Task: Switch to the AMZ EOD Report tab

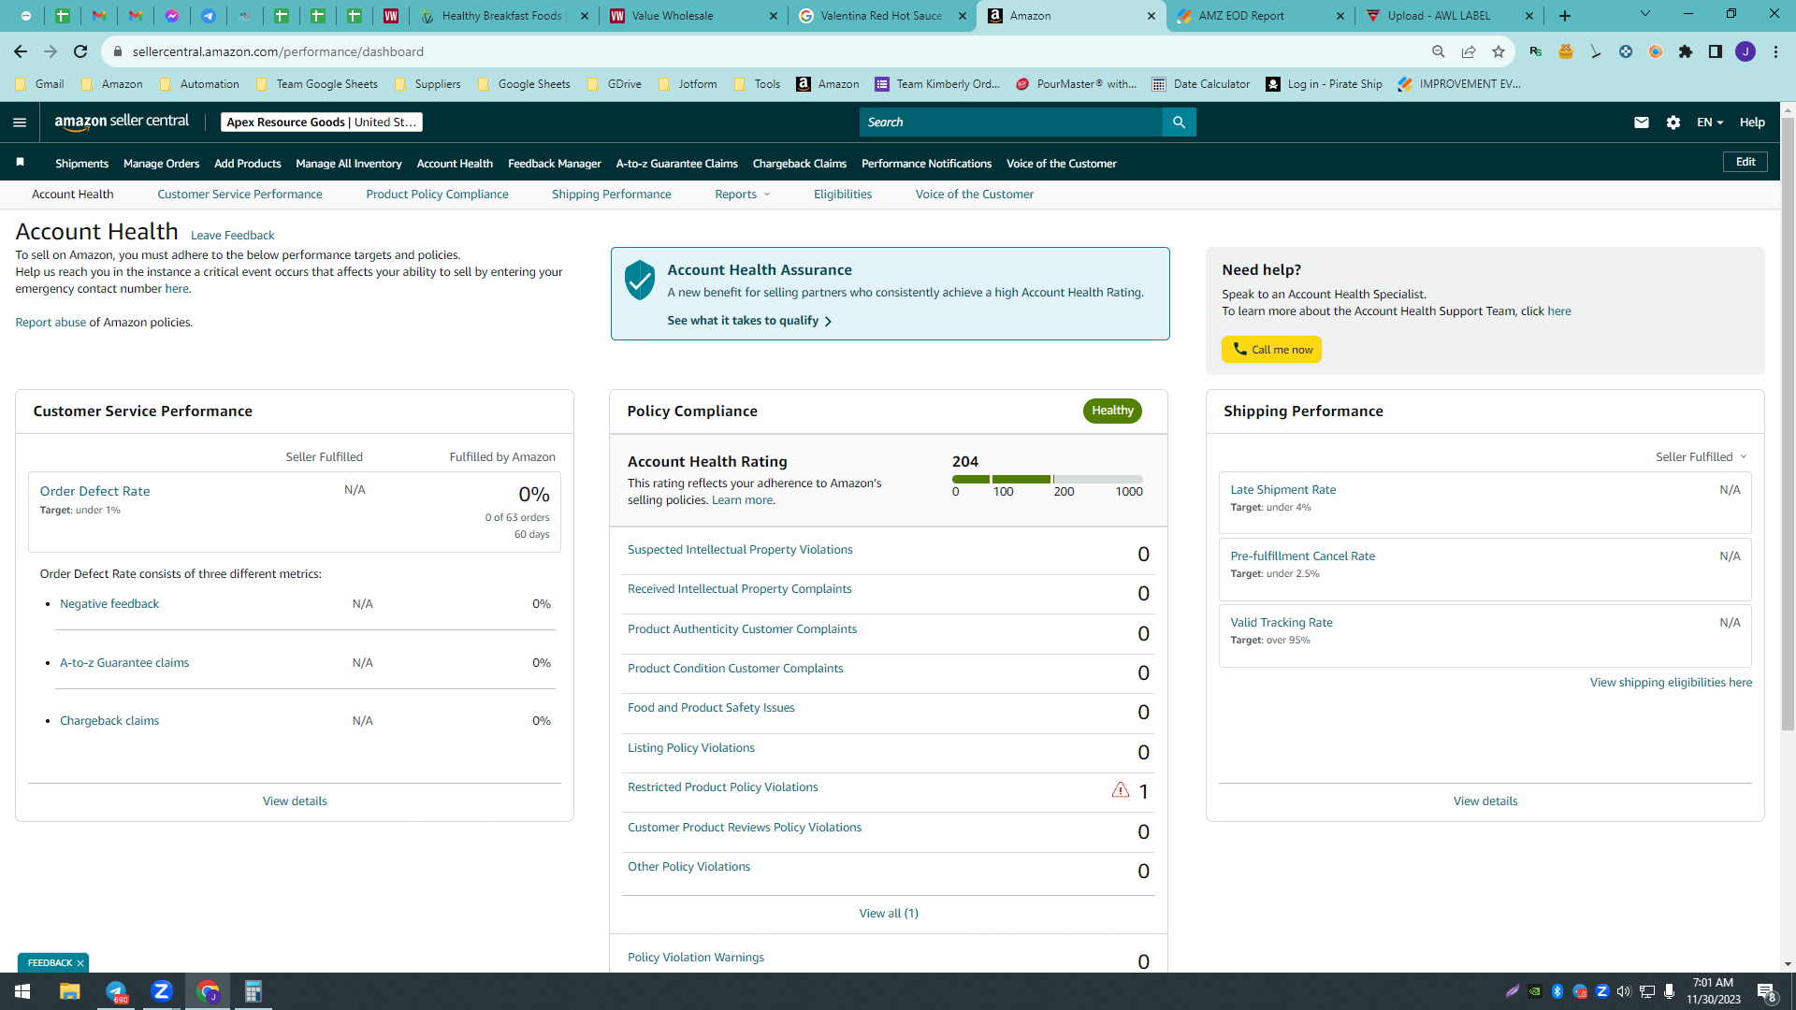Action: coord(1259,16)
